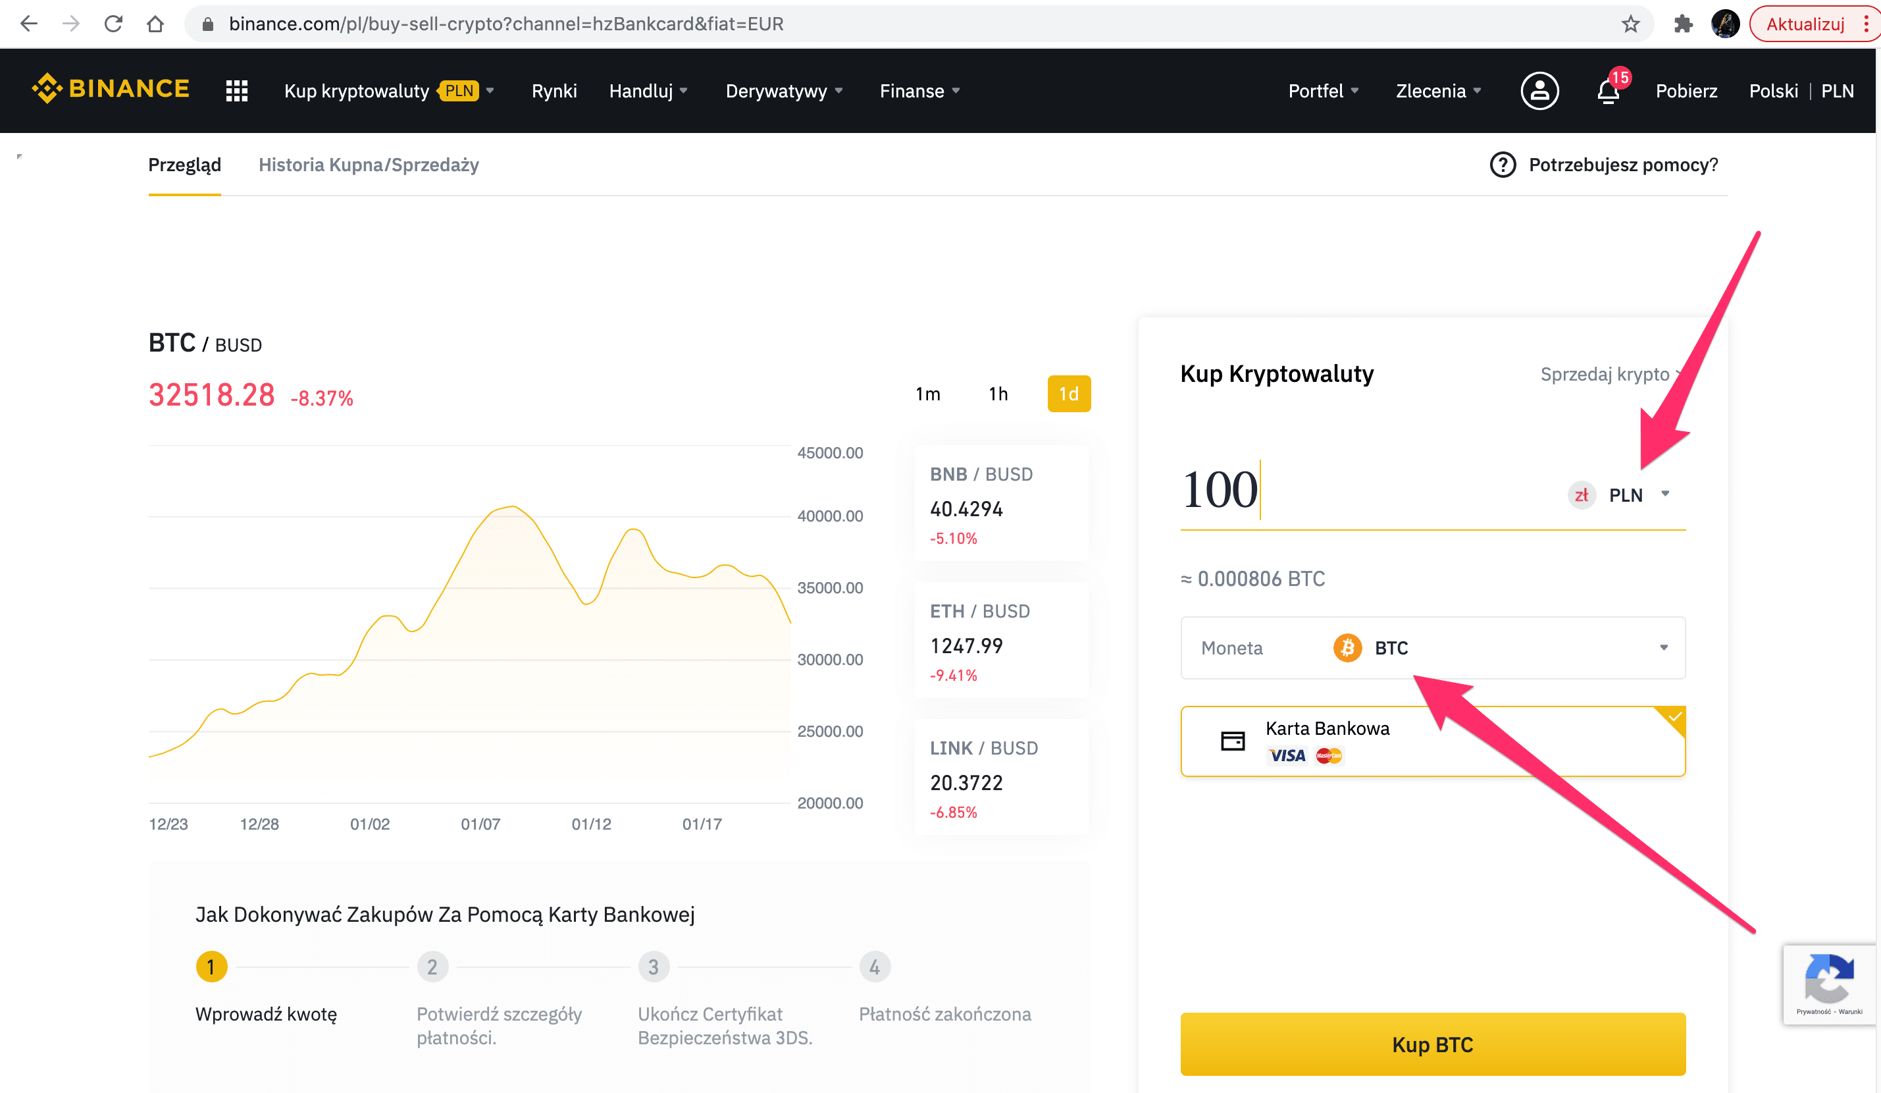This screenshot has width=1881, height=1093.
Task: Select the 1m chart interval
Action: (x=928, y=394)
